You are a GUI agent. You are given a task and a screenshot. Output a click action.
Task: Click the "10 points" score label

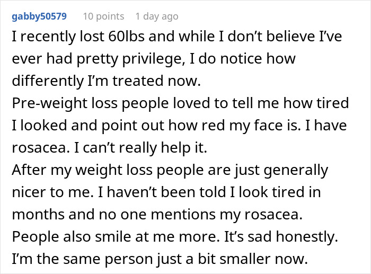pyautogui.click(x=103, y=16)
